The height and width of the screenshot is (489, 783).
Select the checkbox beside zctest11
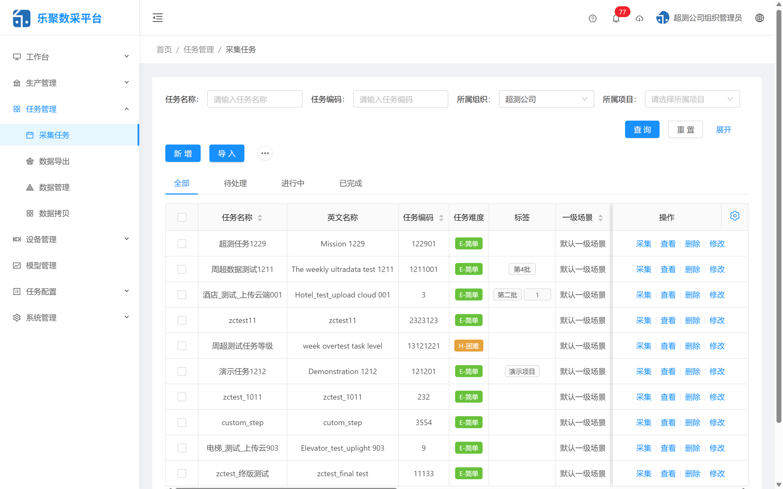pos(182,320)
